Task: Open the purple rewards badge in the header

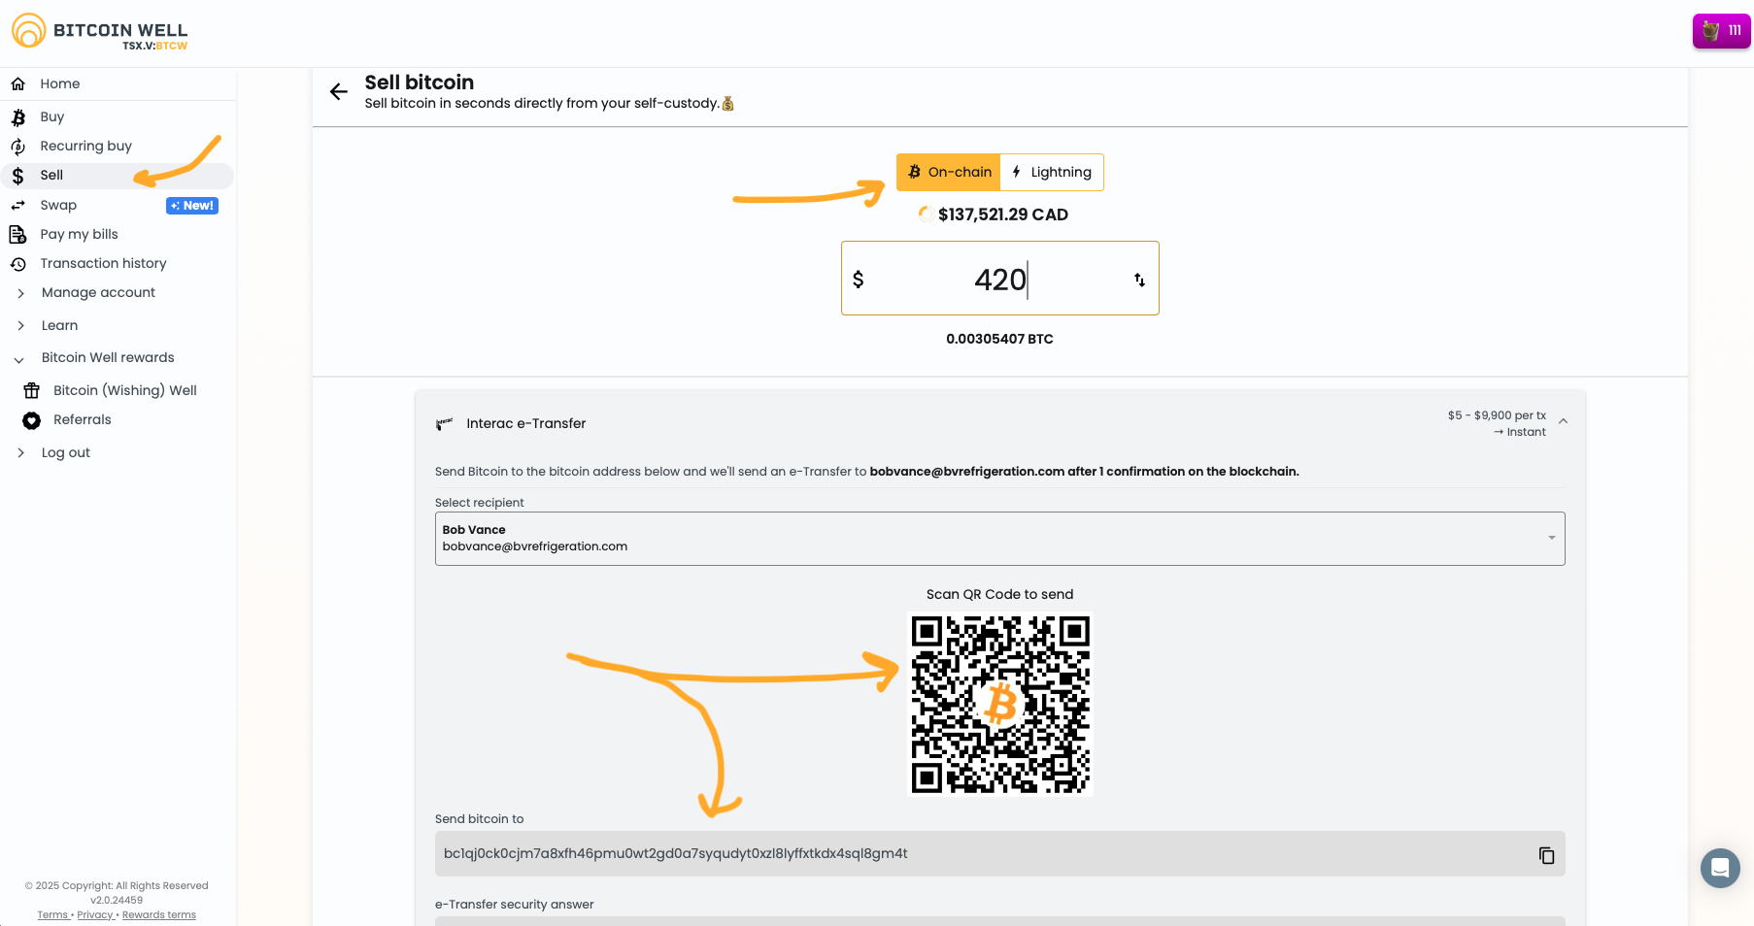Action: pyautogui.click(x=1721, y=31)
